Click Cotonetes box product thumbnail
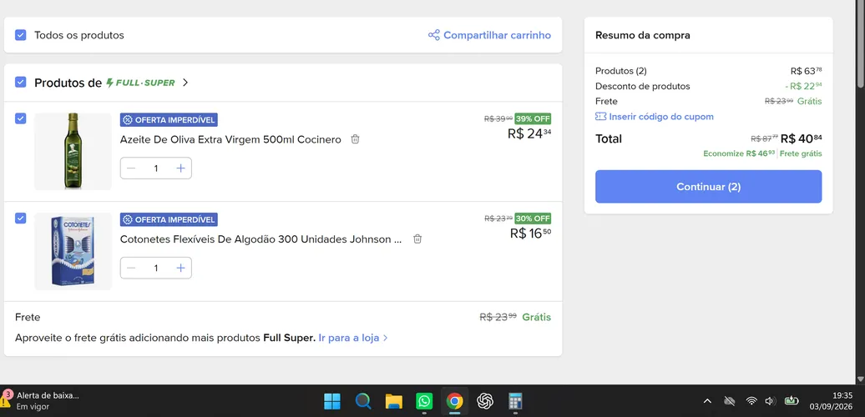Image resolution: width=865 pixels, height=417 pixels. click(x=73, y=251)
